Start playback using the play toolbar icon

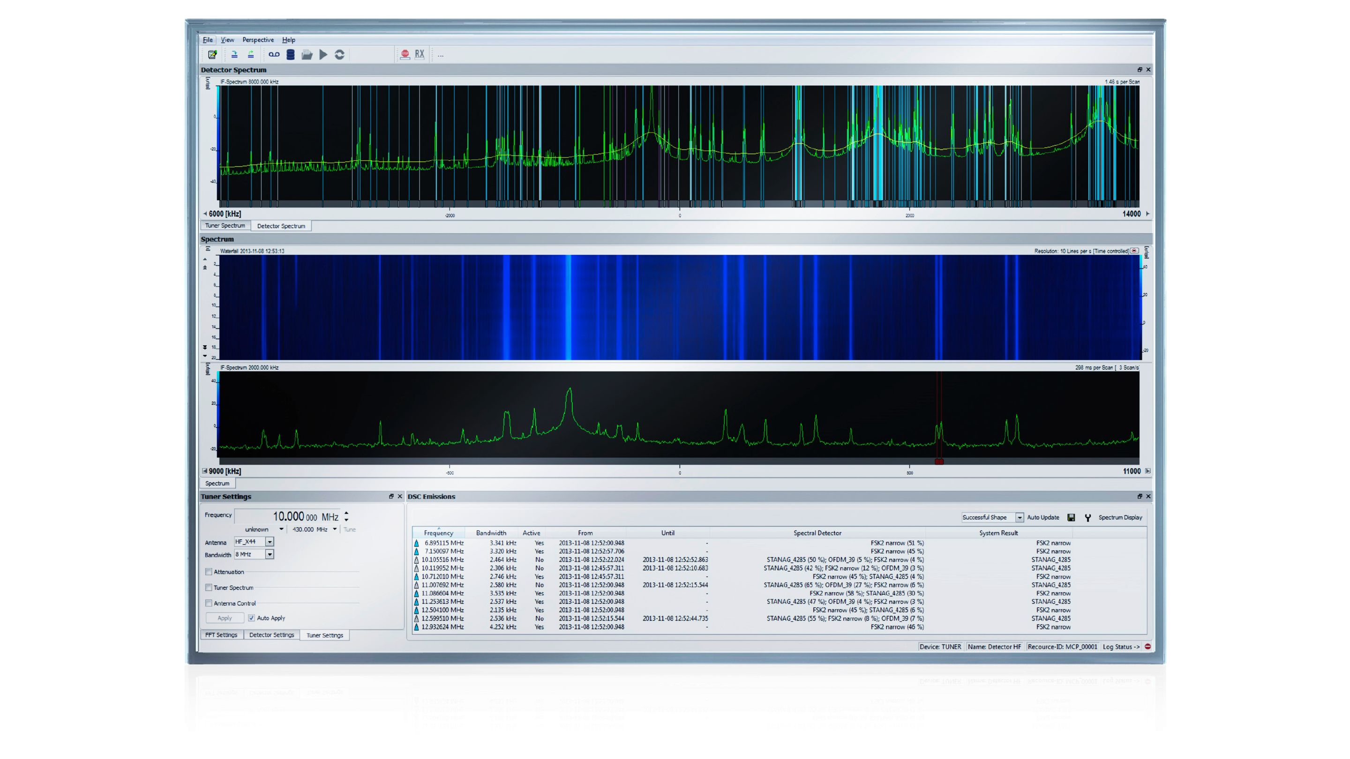click(323, 54)
